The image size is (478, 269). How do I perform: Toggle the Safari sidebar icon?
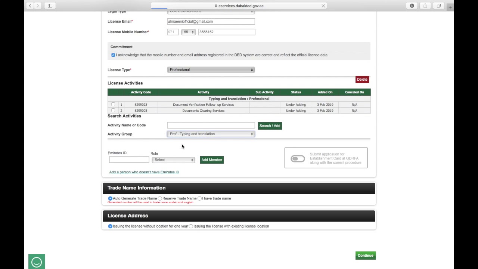coord(50,6)
